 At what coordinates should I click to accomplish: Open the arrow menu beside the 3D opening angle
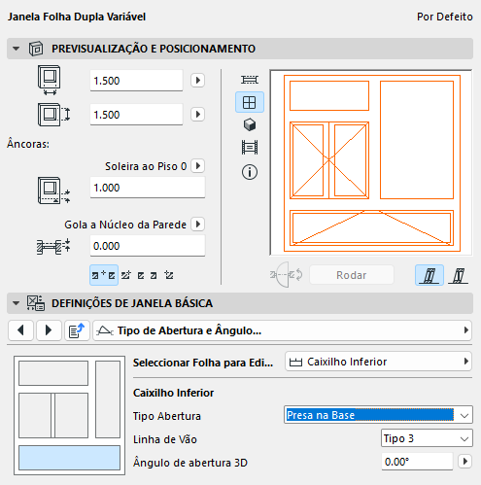coord(465,462)
